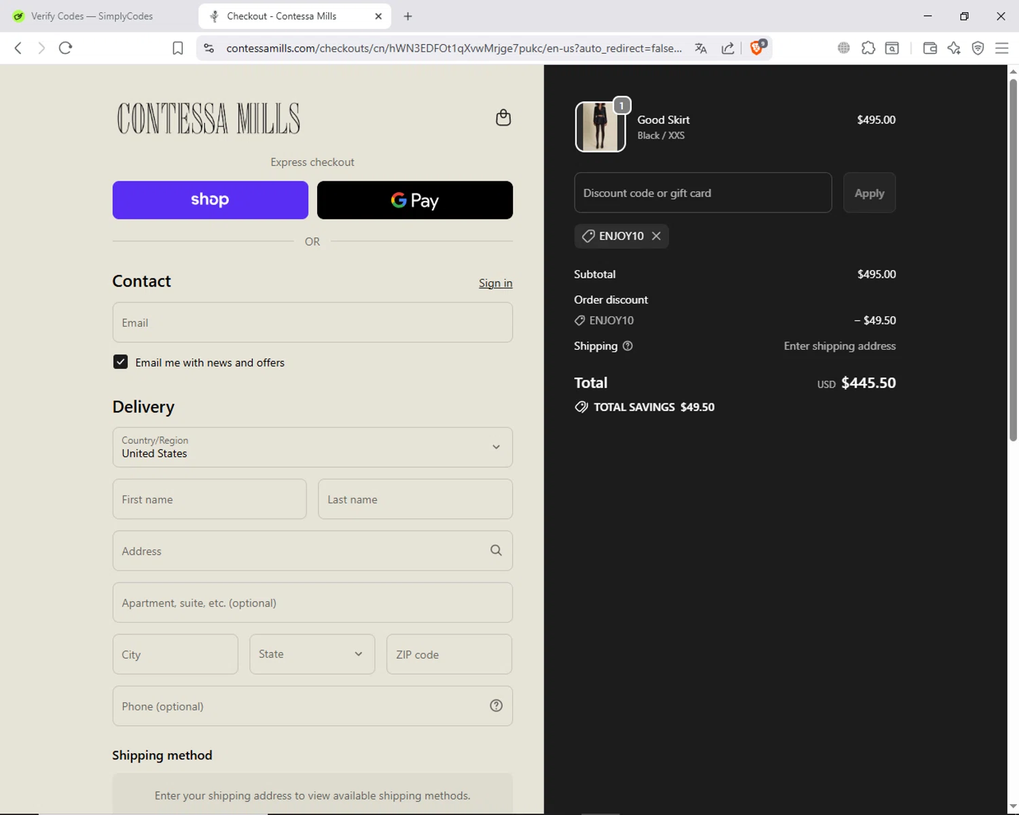Image resolution: width=1019 pixels, height=815 pixels.
Task: Click the Shipping method heading
Action: pyautogui.click(x=162, y=755)
